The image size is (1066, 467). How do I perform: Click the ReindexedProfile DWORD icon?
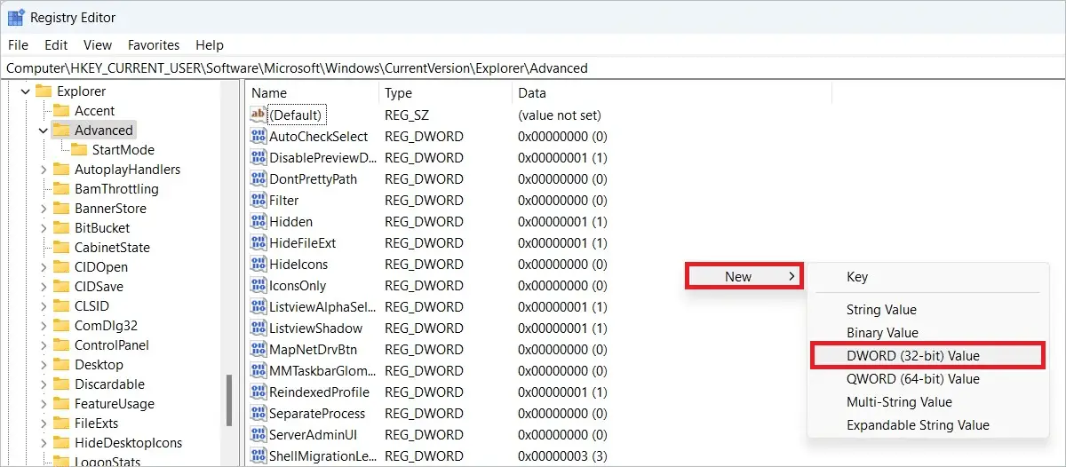(x=259, y=392)
